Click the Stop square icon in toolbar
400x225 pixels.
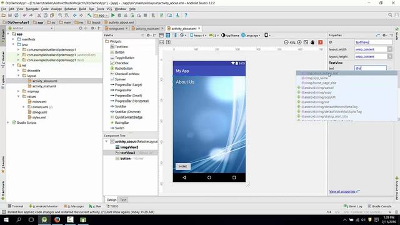pyautogui.click(x=145, y=15)
